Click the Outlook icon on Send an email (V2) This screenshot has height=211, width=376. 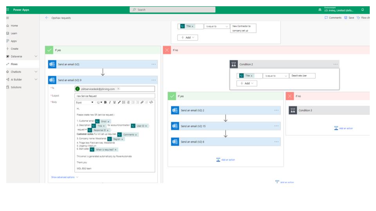tap(52, 64)
